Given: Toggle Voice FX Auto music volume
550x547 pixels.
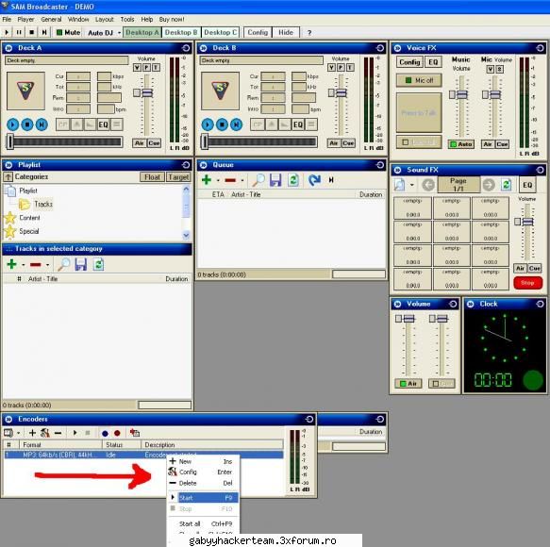Looking at the screenshot, I should pos(461,143).
